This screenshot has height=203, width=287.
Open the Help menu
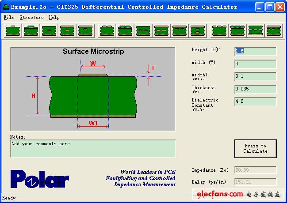(54, 17)
